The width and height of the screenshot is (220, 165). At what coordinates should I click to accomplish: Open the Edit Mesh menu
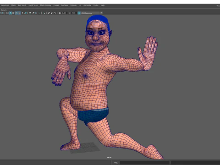(x=22, y=5)
